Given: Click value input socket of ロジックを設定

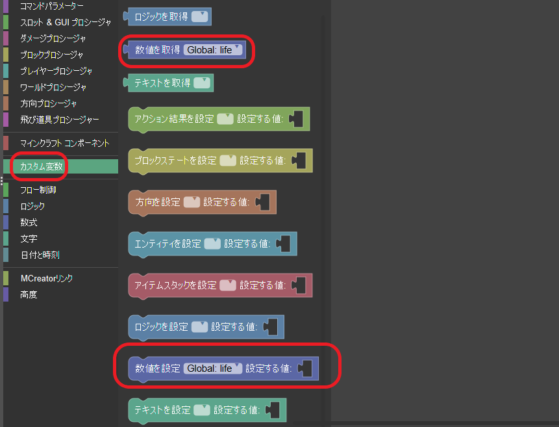Looking at the screenshot, I should [271, 327].
